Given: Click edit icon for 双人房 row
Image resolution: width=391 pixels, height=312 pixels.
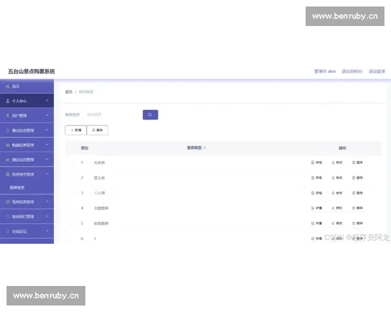Looking at the screenshot, I should coord(333,177).
